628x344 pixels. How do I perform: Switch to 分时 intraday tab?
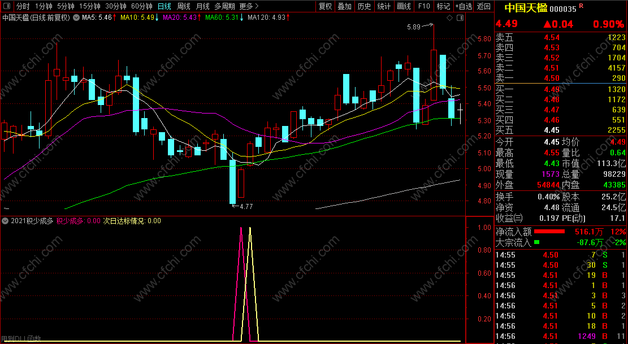pos(23,6)
